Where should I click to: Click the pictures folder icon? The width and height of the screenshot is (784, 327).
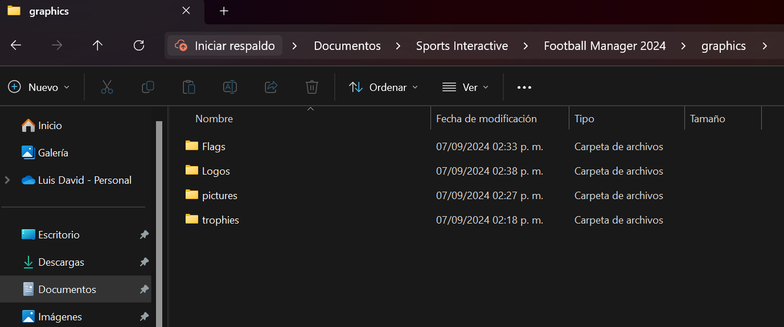click(x=192, y=195)
